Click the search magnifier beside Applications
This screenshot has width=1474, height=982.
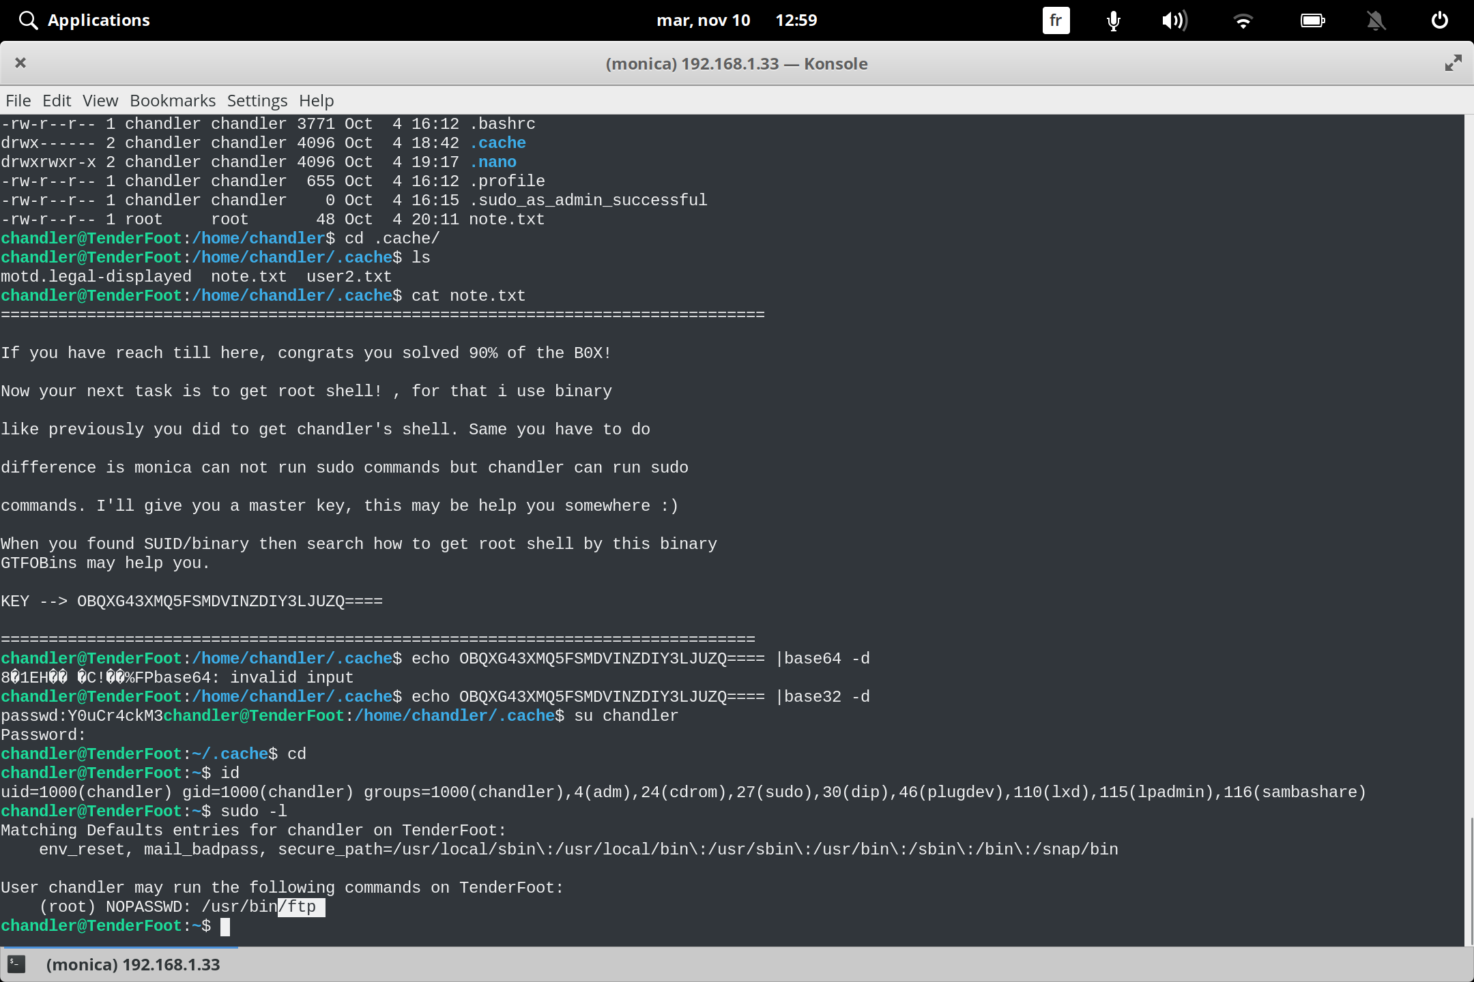pos(27,20)
